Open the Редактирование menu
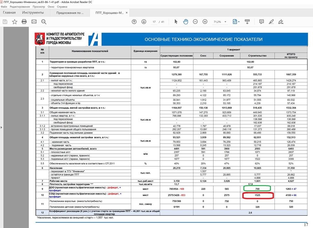The width and height of the screenshot is (313, 228). tap(20, 7)
